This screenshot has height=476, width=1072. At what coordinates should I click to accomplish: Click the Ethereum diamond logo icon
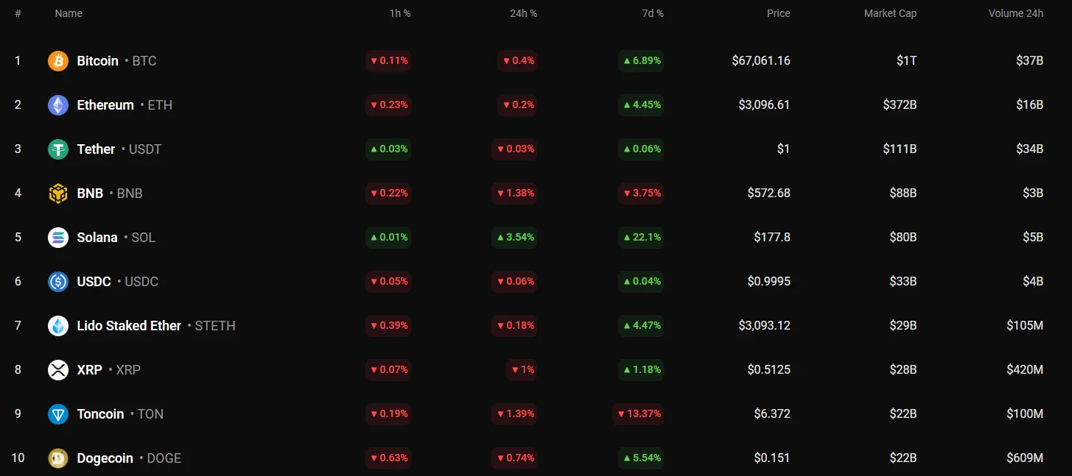tap(58, 105)
